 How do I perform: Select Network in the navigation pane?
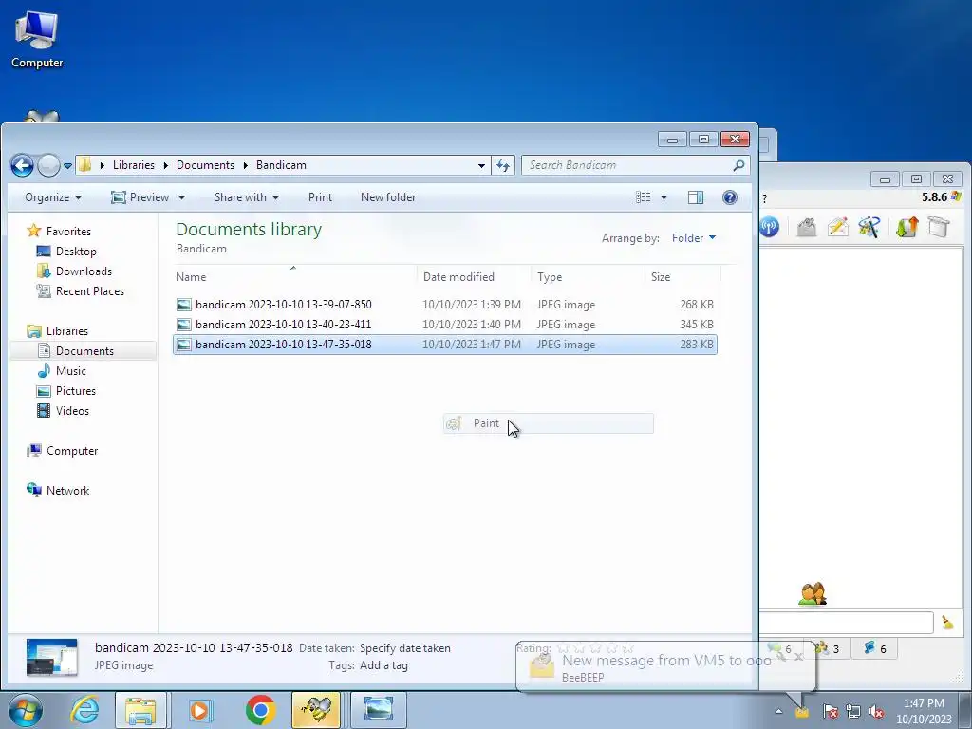(x=67, y=491)
